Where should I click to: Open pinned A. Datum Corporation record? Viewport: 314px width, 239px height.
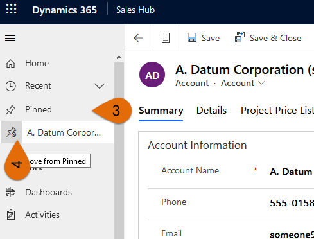64,132
